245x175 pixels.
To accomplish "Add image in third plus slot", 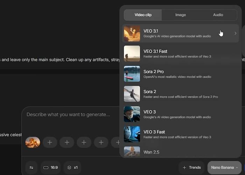I will point(84,142).
